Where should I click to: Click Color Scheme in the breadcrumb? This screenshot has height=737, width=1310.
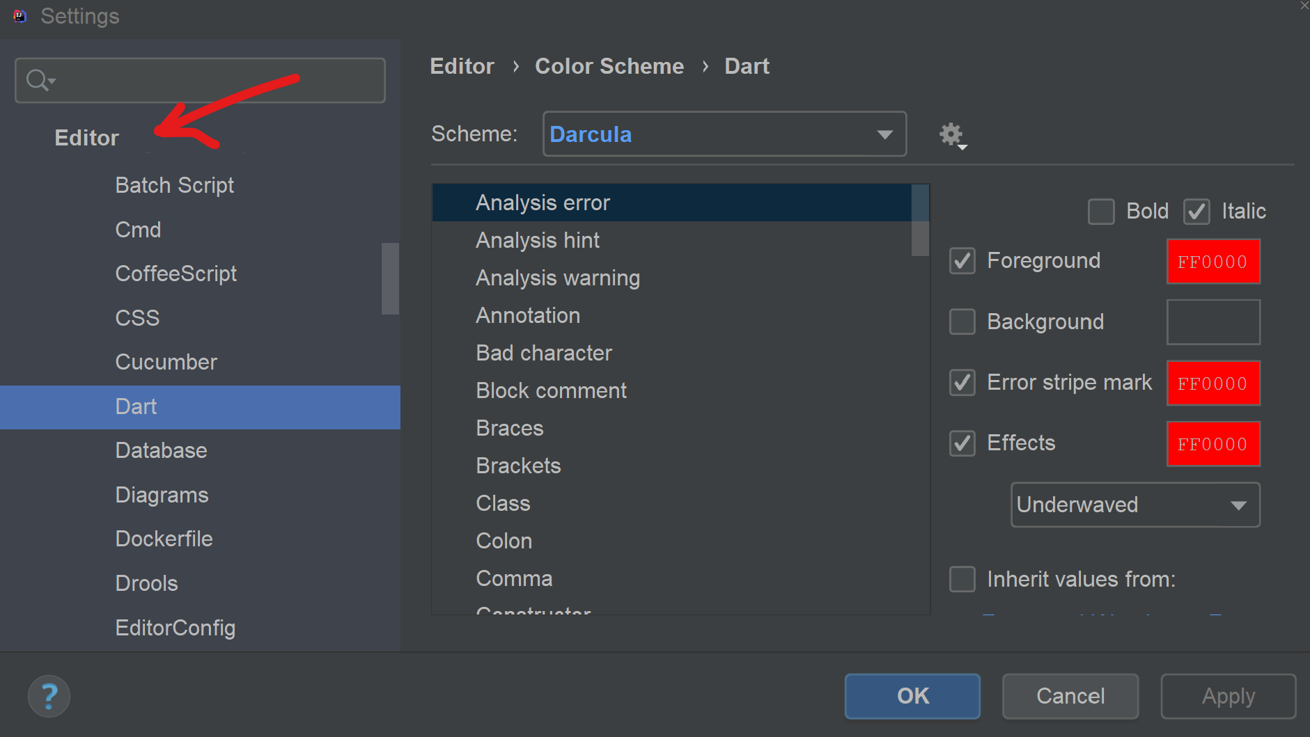point(609,66)
